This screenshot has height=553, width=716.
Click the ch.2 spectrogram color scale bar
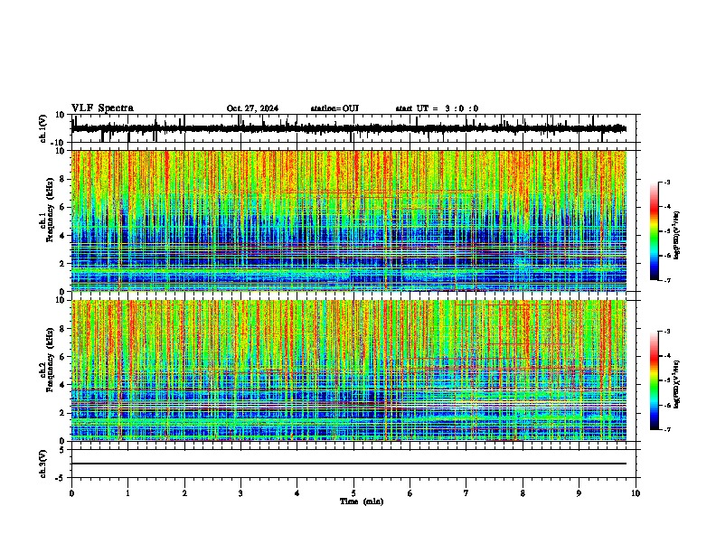click(655, 380)
